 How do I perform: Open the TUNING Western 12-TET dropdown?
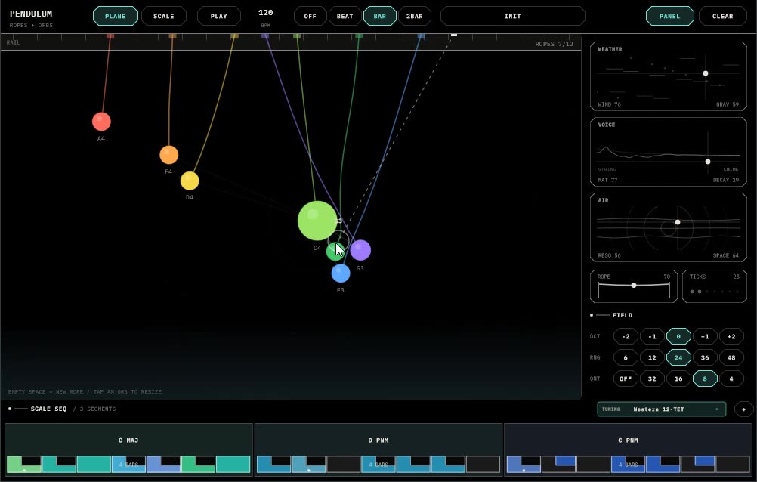[661, 409]
